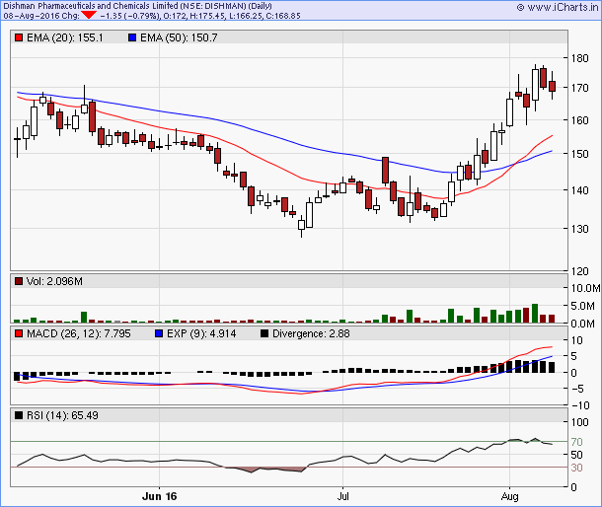Click the C:168.85 close price text
This screenshot has height=507, width=602.
282,16
